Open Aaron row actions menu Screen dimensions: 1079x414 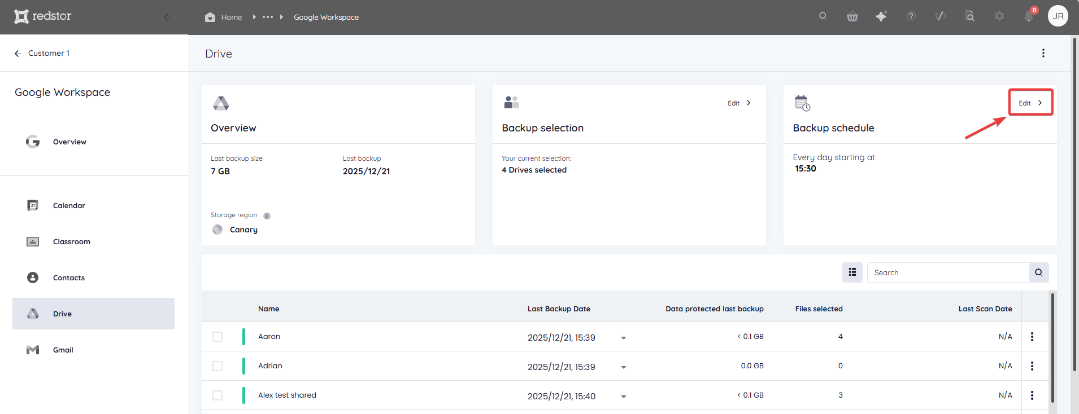pos(1032,337)
